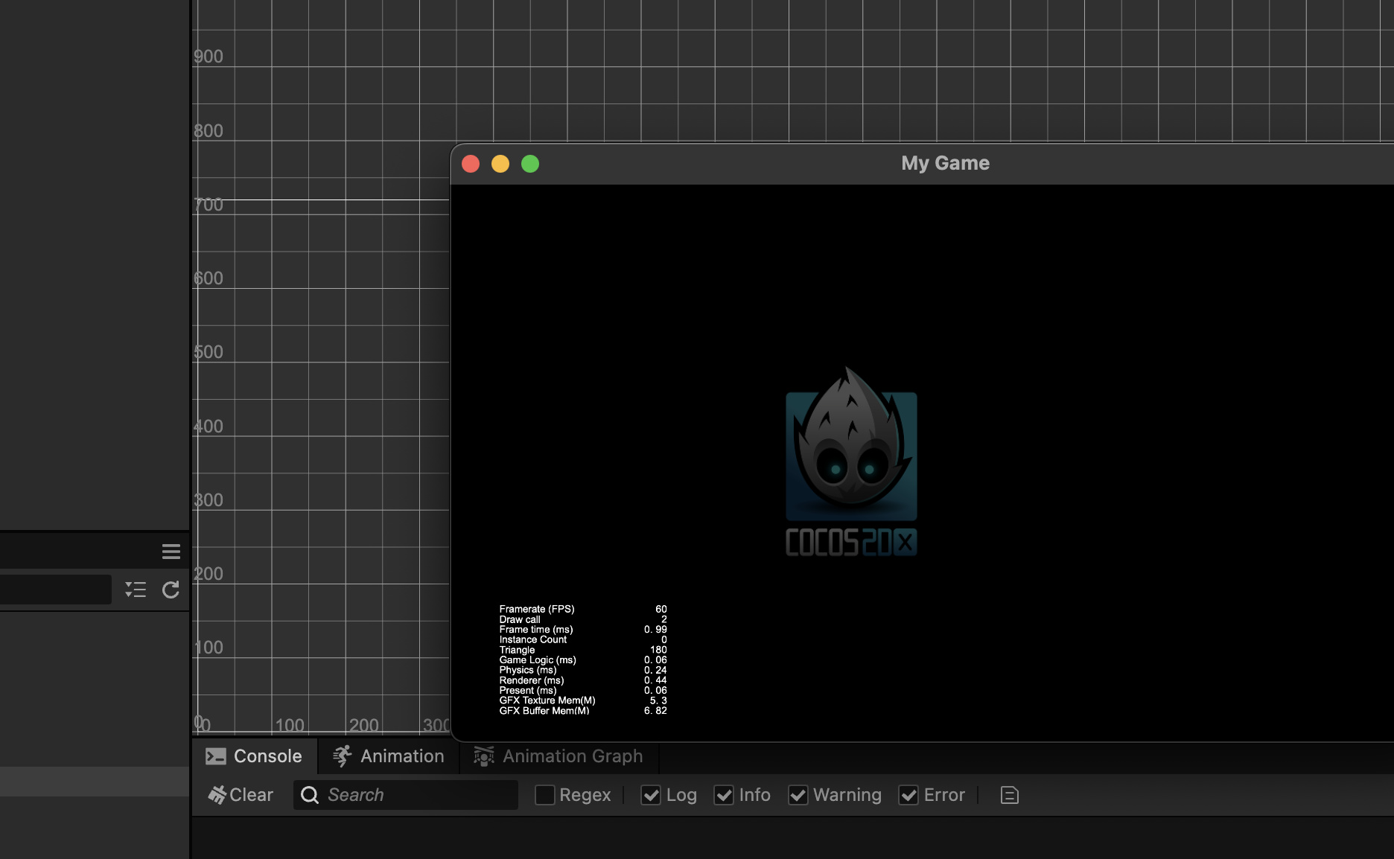1394x859 pixels.
Task: Open the Console tab
Action: pos(254,756)
